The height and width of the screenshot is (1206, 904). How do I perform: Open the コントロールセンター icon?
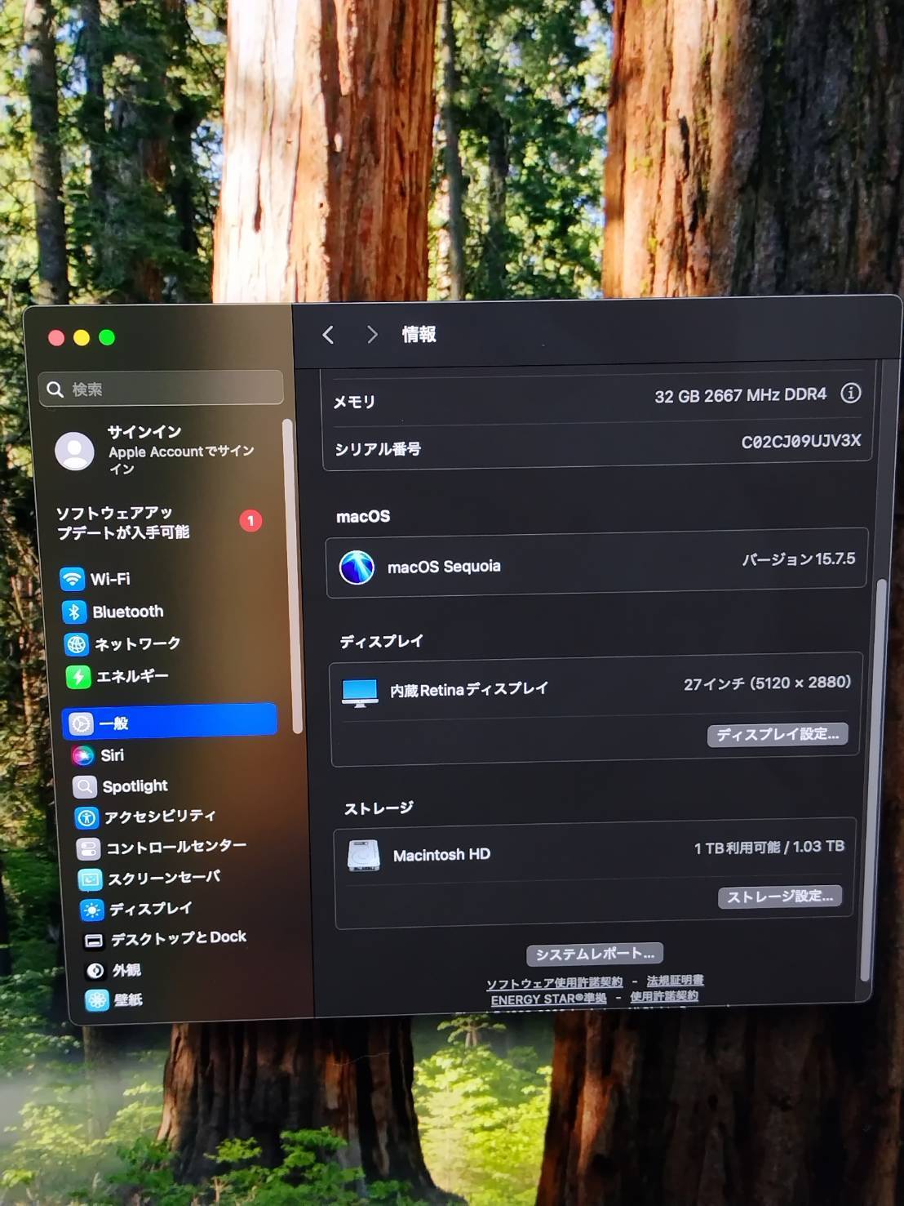click(88, 848)
